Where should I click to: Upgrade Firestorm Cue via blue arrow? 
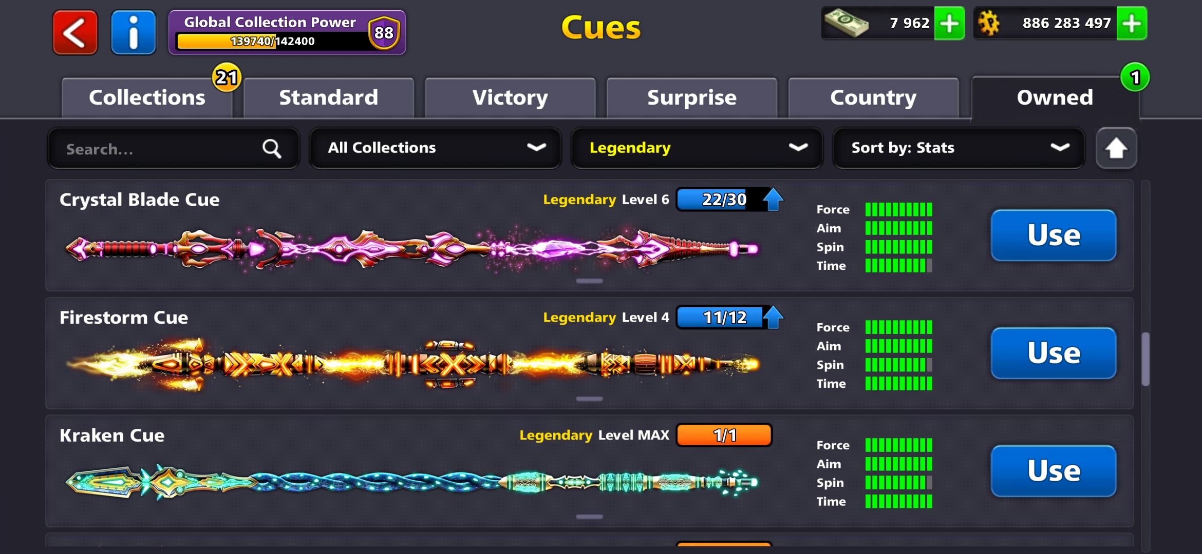(x=773, y=318)
